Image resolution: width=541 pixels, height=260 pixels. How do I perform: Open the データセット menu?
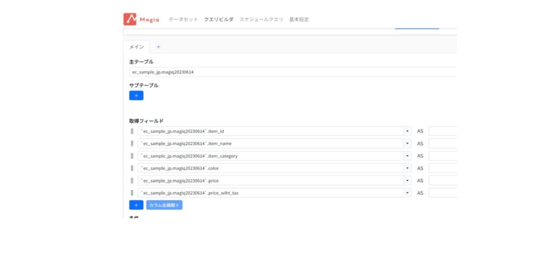pyautogui.click(x=183, y=20)
